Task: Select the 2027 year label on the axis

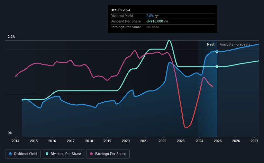Action: click(x=254, y=141)
